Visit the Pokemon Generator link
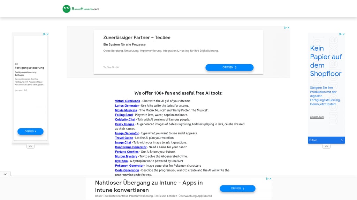This screenshot has width=357, height=200. (x=129, y=166)
